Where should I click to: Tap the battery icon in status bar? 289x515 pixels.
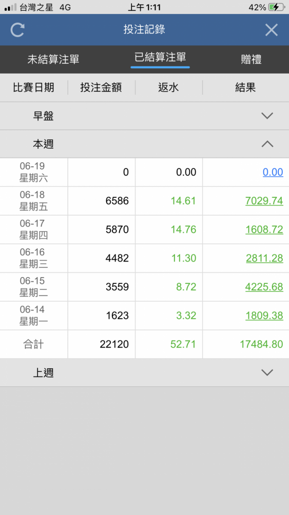tap(276, 7)
